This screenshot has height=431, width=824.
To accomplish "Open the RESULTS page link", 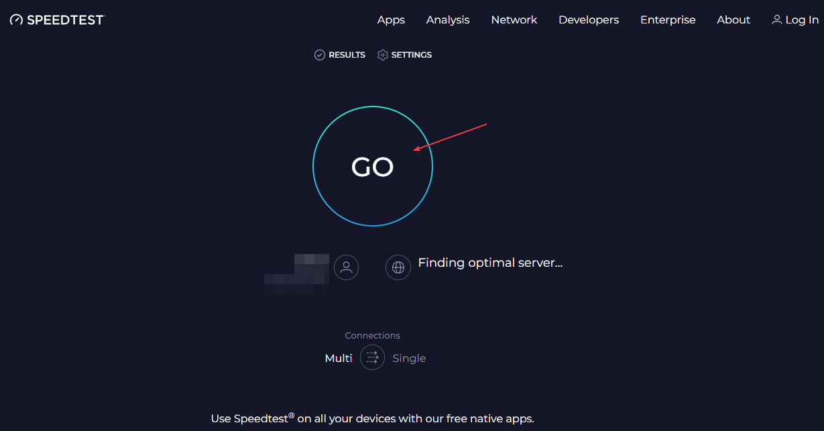I will (x=347, y=55).
